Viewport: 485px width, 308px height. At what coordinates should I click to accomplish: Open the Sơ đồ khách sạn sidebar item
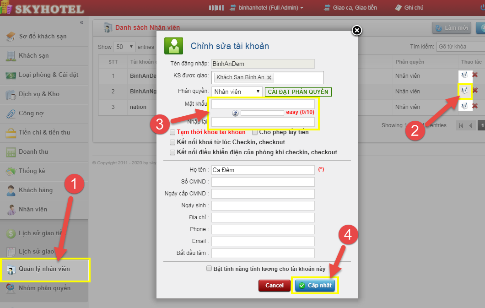pyautogui.click(x=43, y=36)
